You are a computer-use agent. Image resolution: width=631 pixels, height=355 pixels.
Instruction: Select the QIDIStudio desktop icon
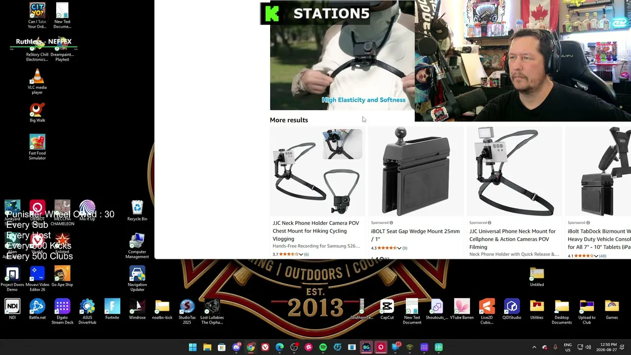[512, 309]
